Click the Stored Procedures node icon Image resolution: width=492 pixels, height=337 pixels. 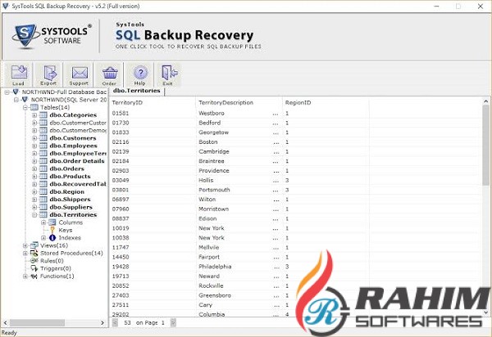pyautogui.click(x=34, y=253)
